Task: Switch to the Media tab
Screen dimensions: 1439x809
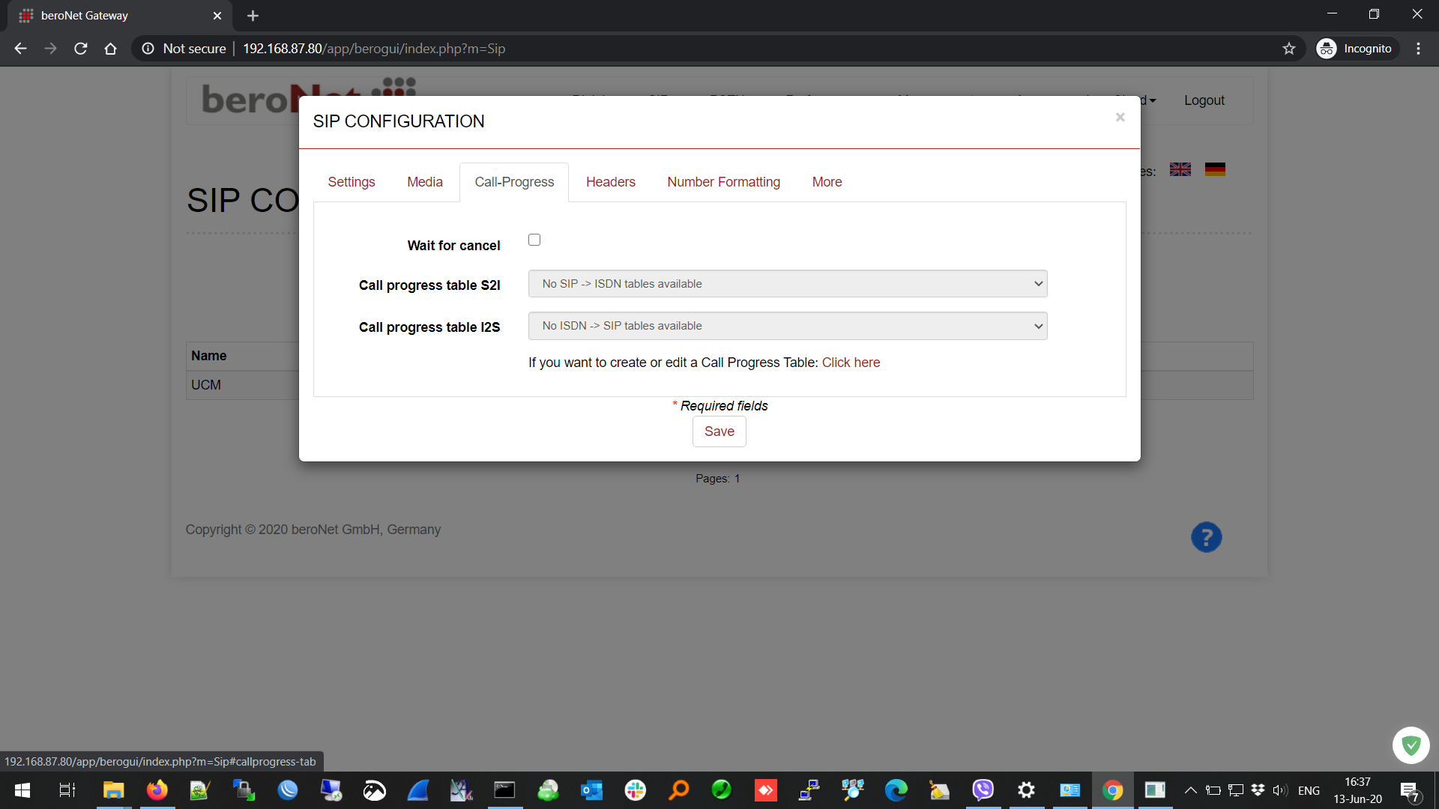Action: coord(424,182)
